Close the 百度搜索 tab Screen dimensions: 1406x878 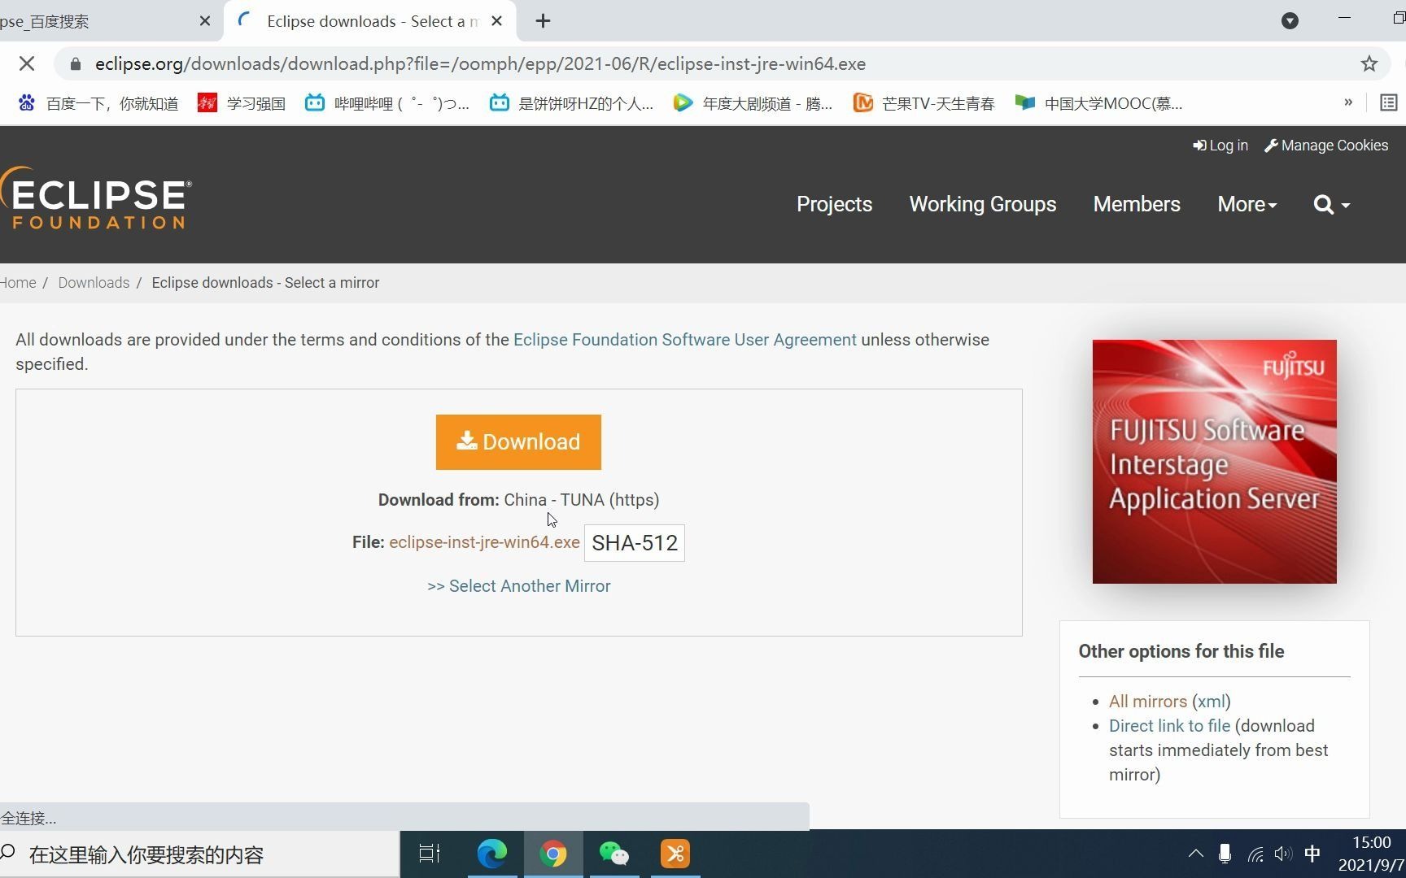click(x=205, y=21)
